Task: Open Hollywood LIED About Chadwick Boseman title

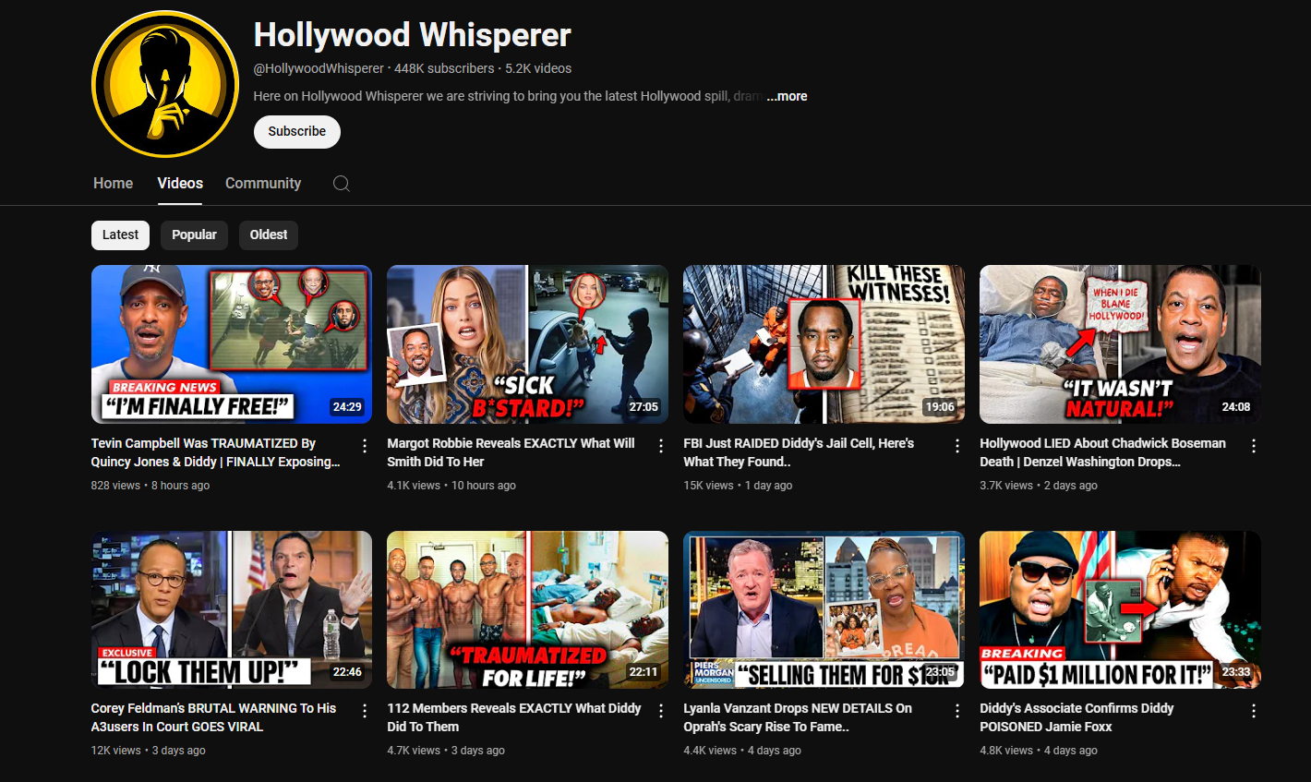Action: [1103, 452]
